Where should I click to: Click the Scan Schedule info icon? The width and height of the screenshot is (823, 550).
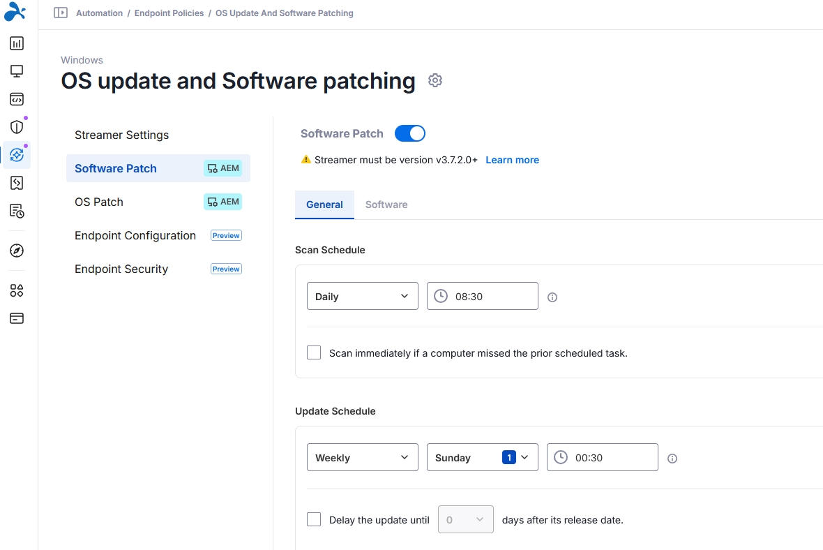coord(552,297)
